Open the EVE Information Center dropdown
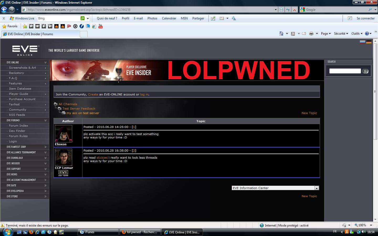 pyautogui.click(x=275, y=188)
